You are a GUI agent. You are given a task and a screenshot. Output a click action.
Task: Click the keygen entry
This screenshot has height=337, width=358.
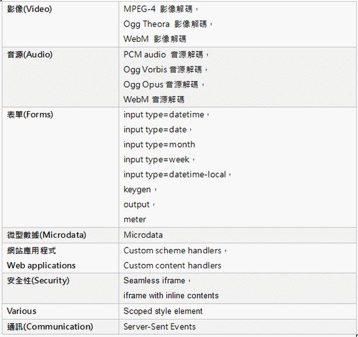click(x=137, y=189)
